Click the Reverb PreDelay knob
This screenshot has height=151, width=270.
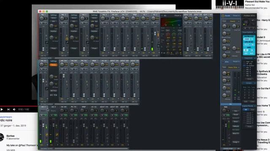(x=224, y=26)
